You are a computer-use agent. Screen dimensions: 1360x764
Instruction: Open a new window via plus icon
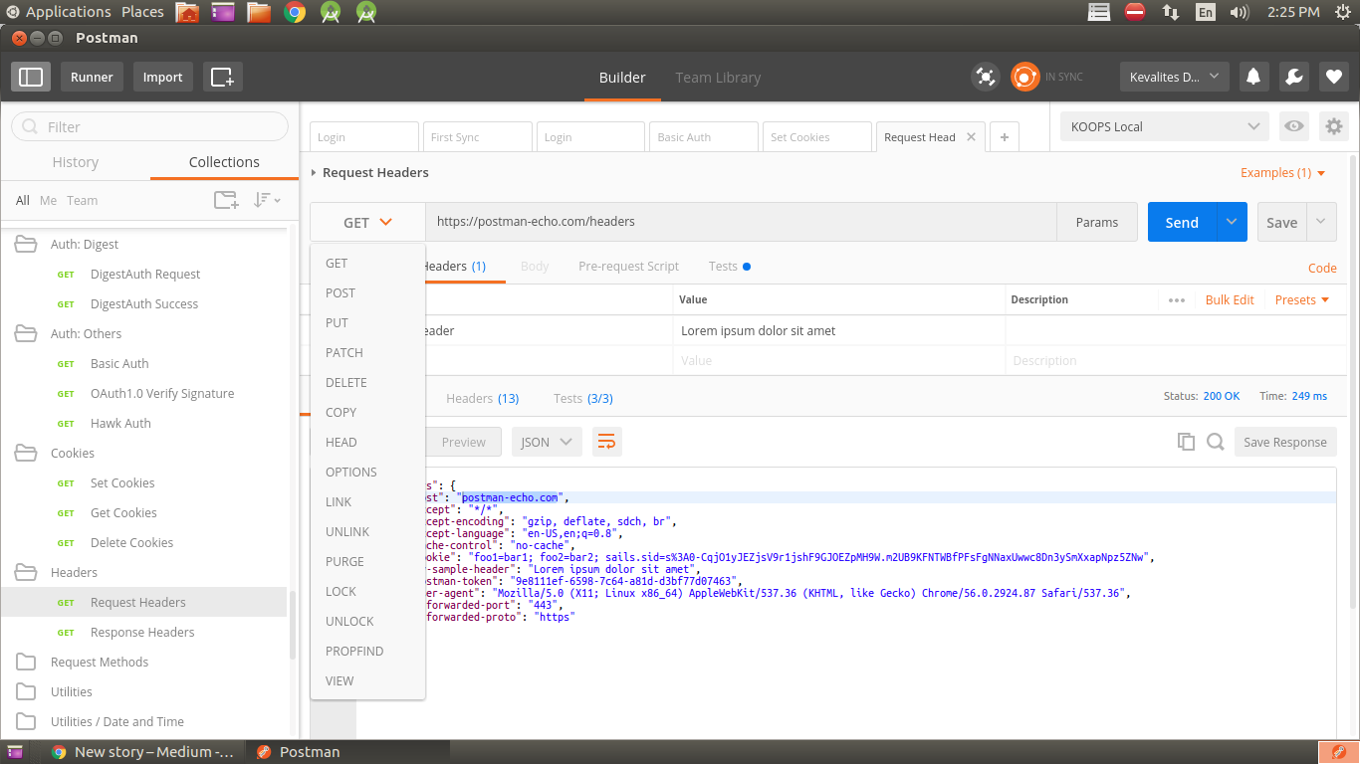(222, 77)
